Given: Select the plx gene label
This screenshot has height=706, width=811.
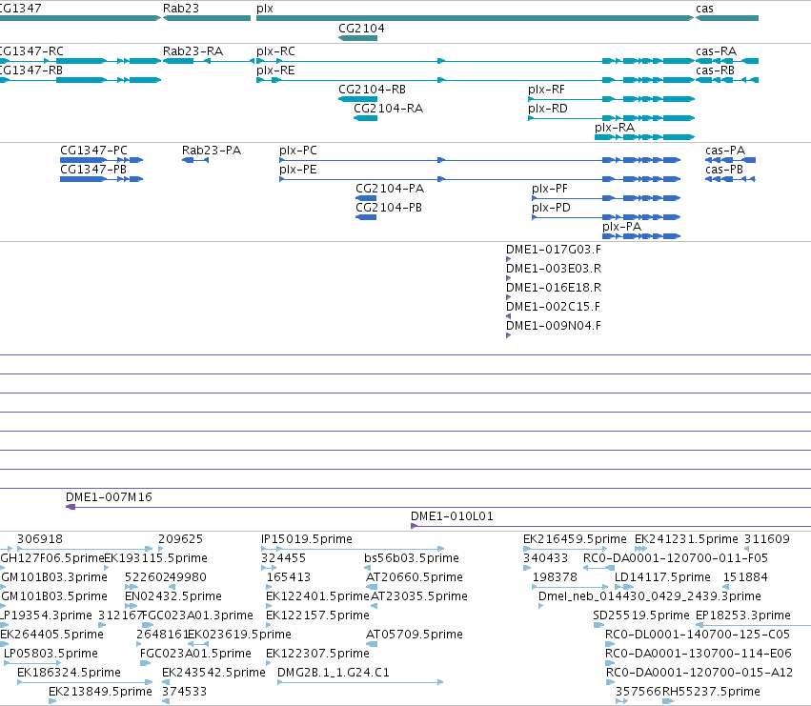Looking at the screenshot, I should pos(265,9).
